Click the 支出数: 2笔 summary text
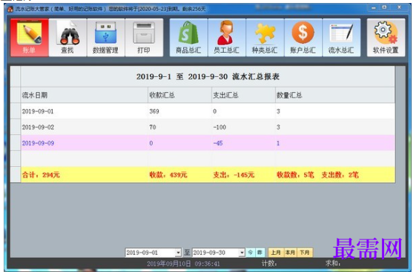 pos(340,175)
